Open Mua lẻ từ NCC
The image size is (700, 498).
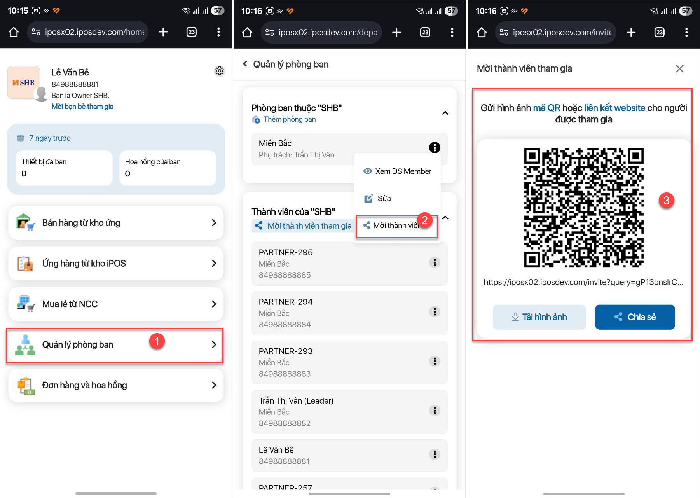click(x=116, y=304)
